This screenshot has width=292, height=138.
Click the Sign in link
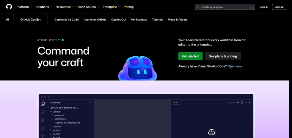click(x=263, y=7)
